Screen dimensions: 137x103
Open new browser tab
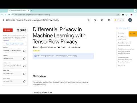32,11
